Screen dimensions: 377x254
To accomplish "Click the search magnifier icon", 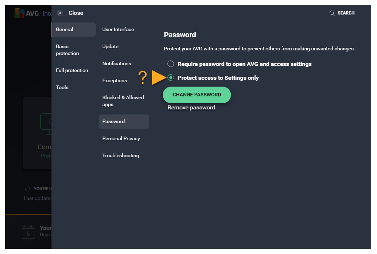I will [332, 13].
